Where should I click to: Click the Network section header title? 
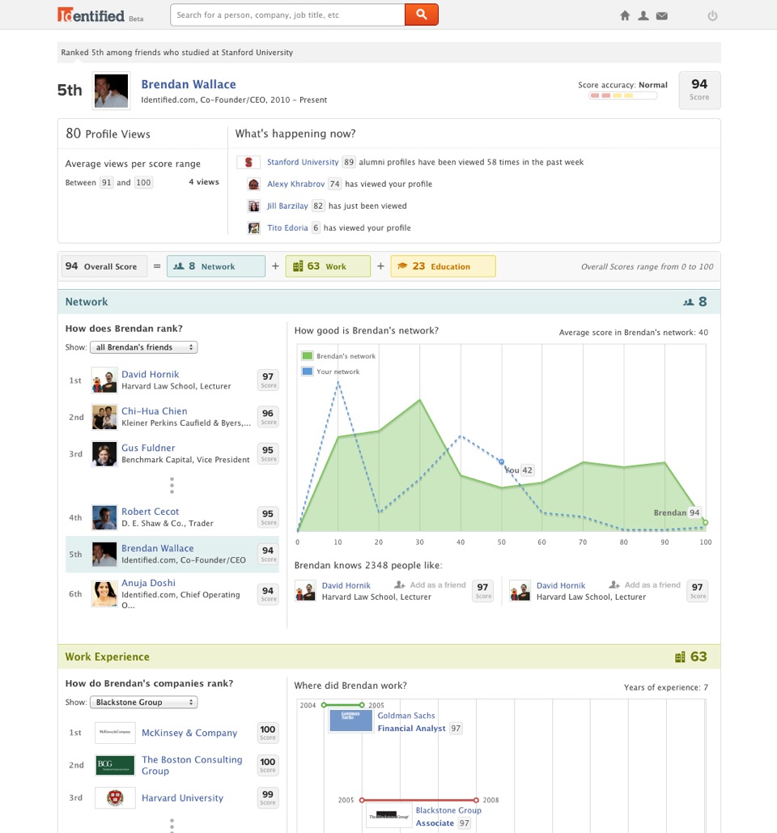coord(87,302)
